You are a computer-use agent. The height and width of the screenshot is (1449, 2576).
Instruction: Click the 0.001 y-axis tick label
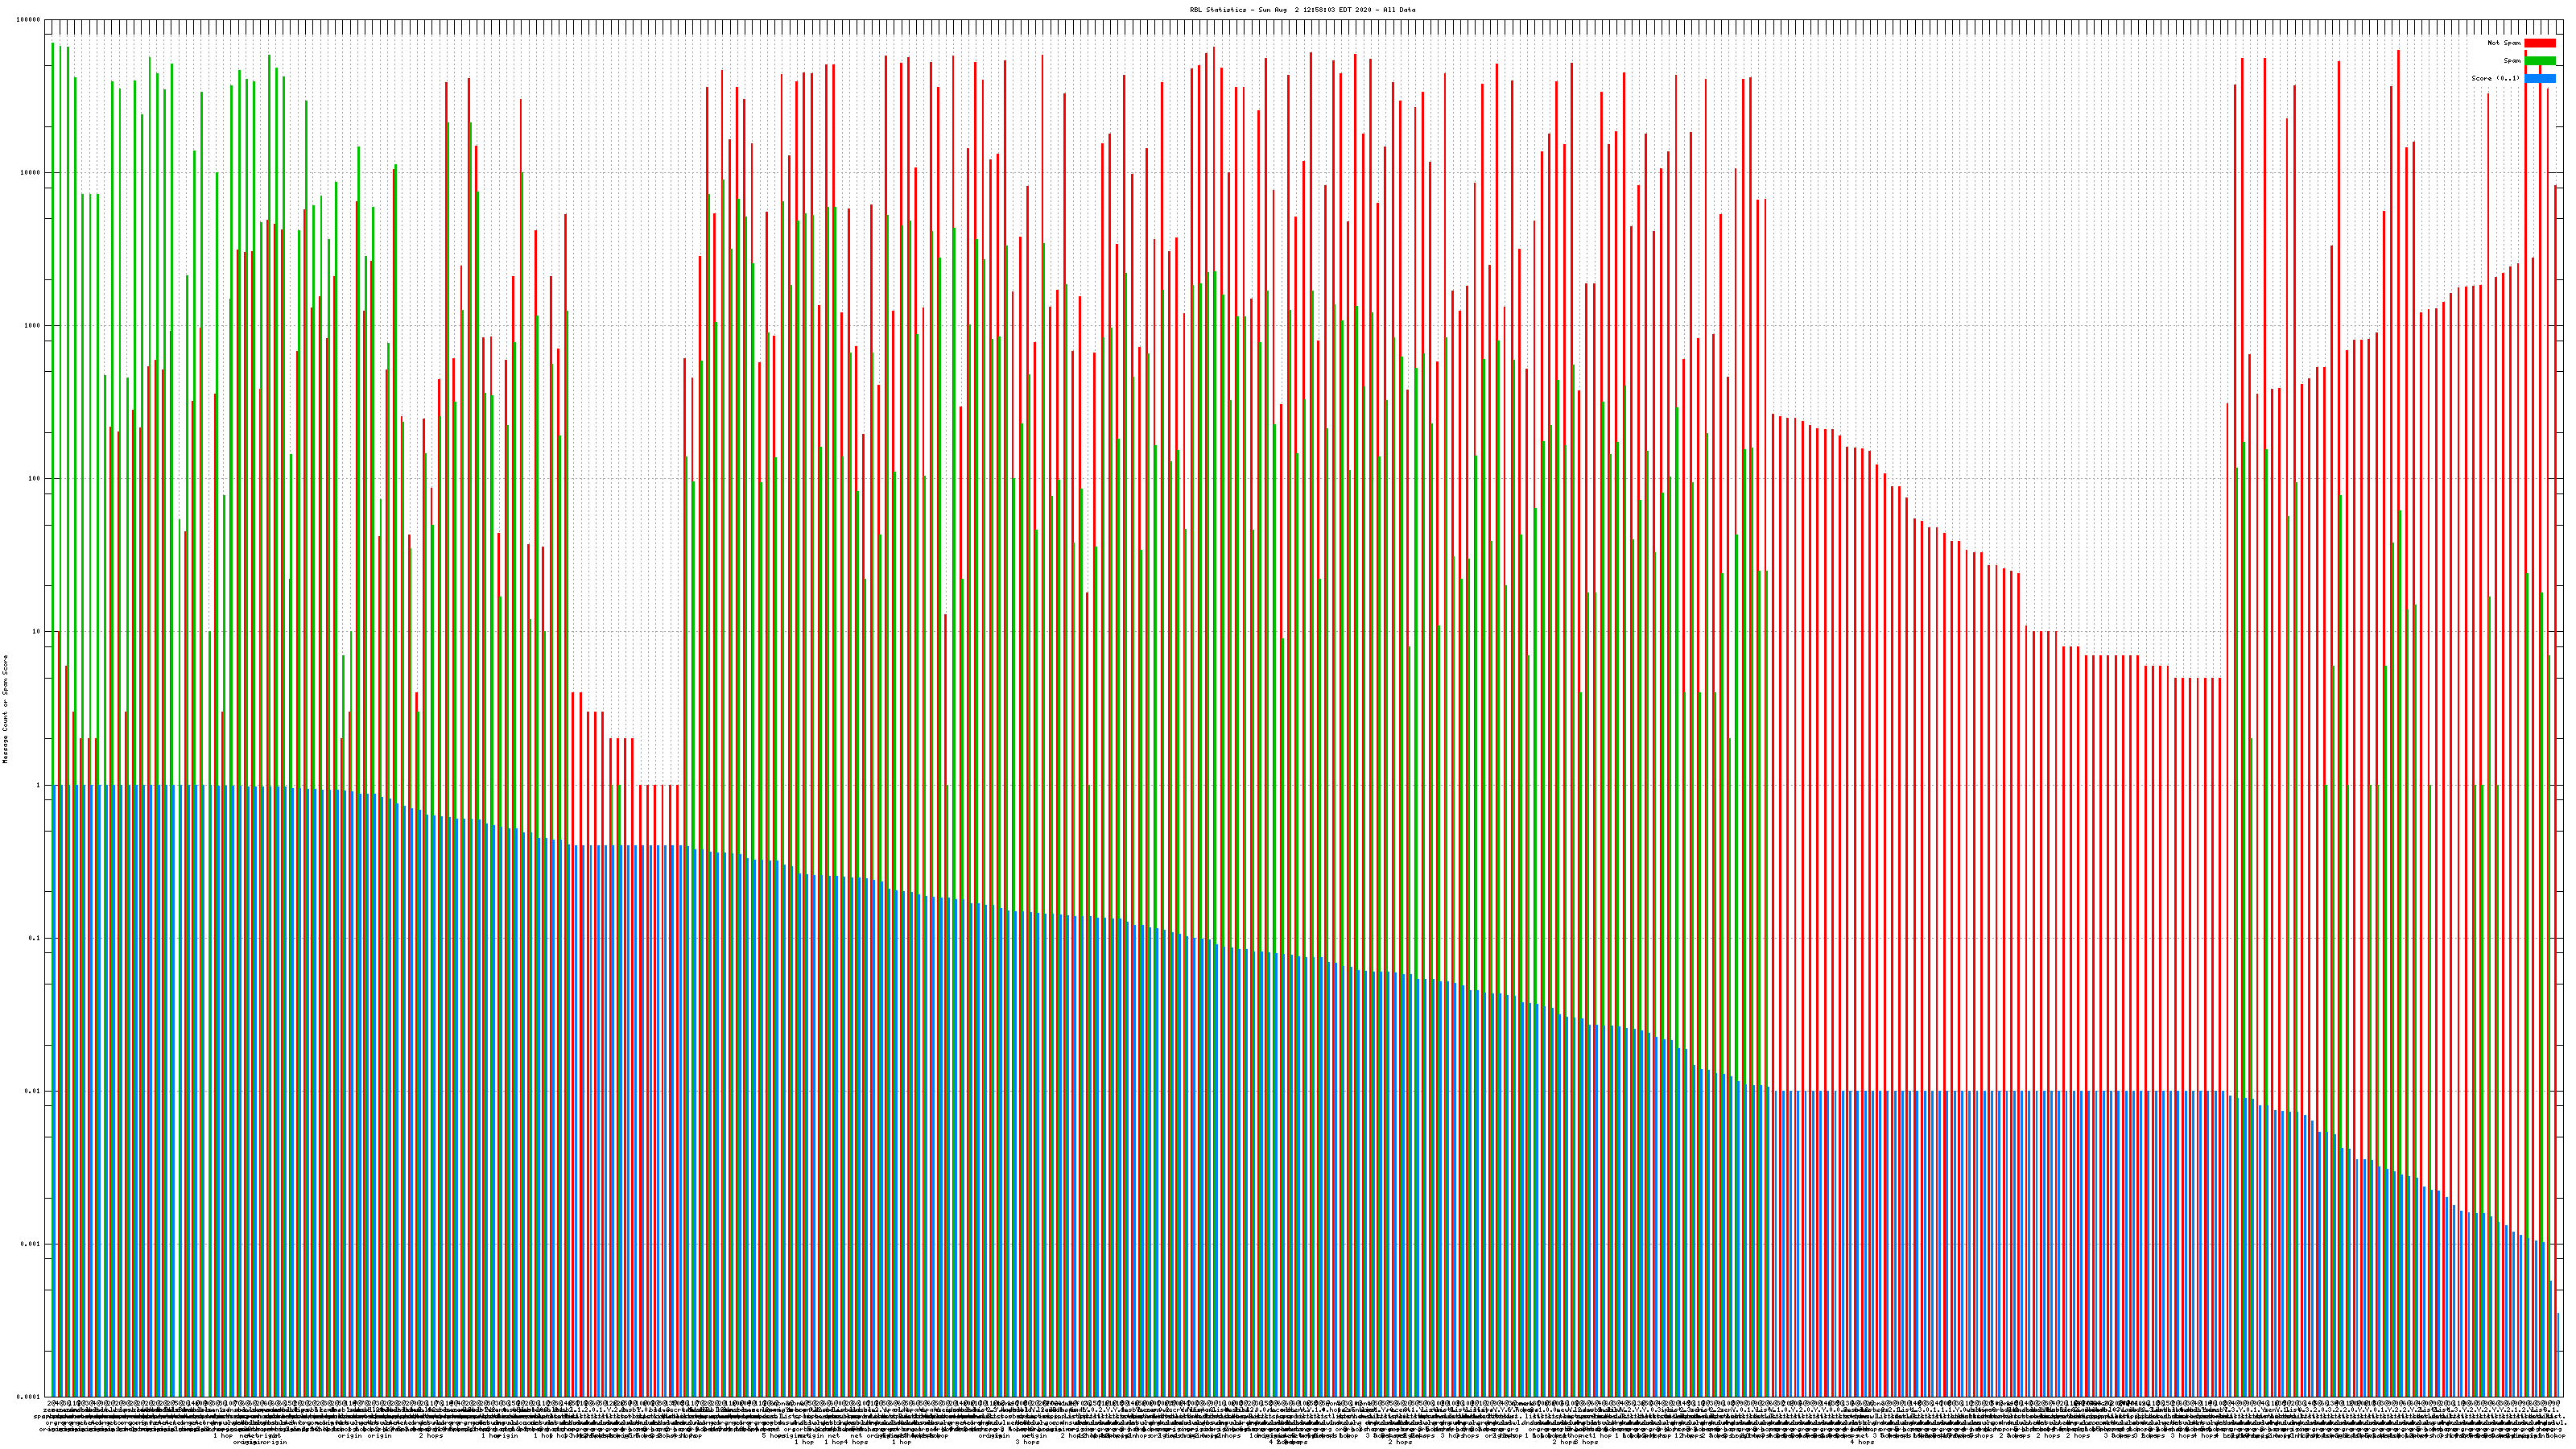point(30,1244)
